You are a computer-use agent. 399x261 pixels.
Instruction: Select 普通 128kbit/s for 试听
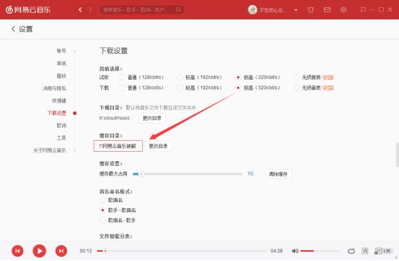pos(122,77)
